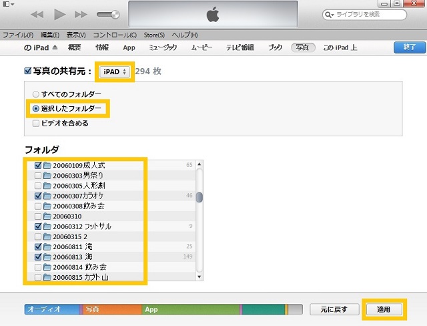
Task: Open the ヘルプ(H) menu
Action: click(185, 35)
